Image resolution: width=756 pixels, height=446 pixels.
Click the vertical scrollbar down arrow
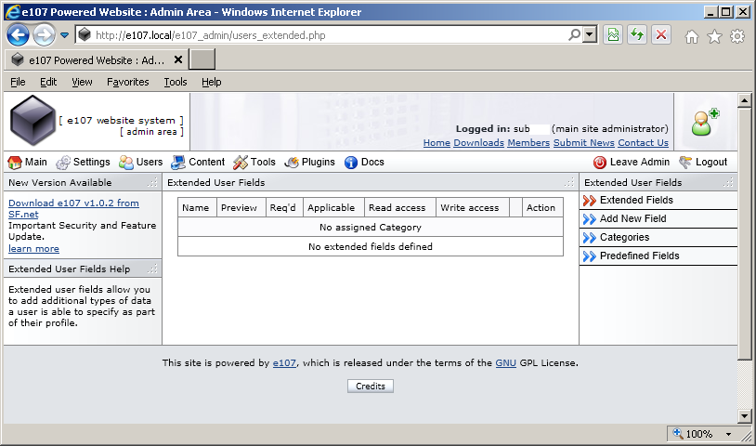click(x=744, y=415)
